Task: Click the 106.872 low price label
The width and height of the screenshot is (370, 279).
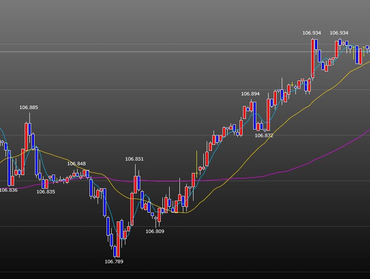Action: point(264,135)
